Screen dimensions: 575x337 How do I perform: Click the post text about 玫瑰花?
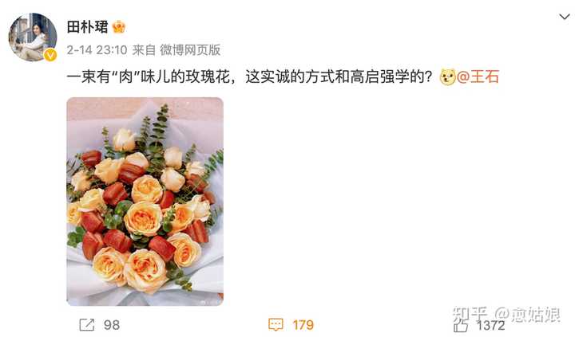pos(249,76)
